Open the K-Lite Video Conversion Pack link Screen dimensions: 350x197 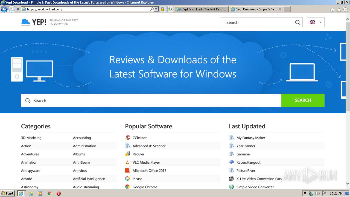pyautogui.click(x=259, y=179)
